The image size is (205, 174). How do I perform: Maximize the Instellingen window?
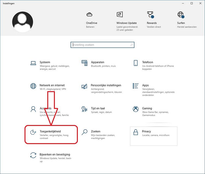[192, 3]
